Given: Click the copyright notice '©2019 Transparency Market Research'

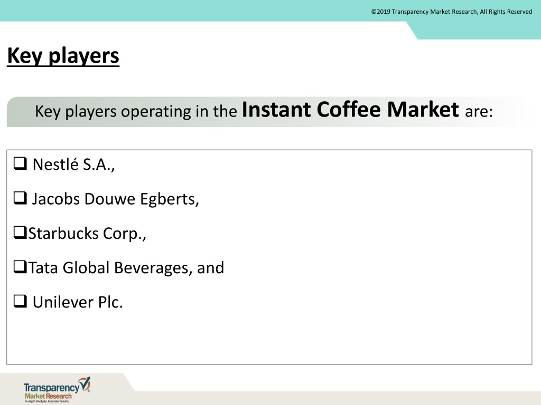Looking at the screenshot, I should [424, 12].
